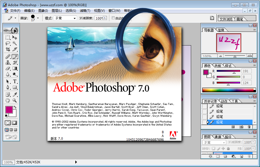The width and height of the screenshot is (260, 167).
Task: Open the 模式 blend mode dropdown
Action: coord(75,18)
